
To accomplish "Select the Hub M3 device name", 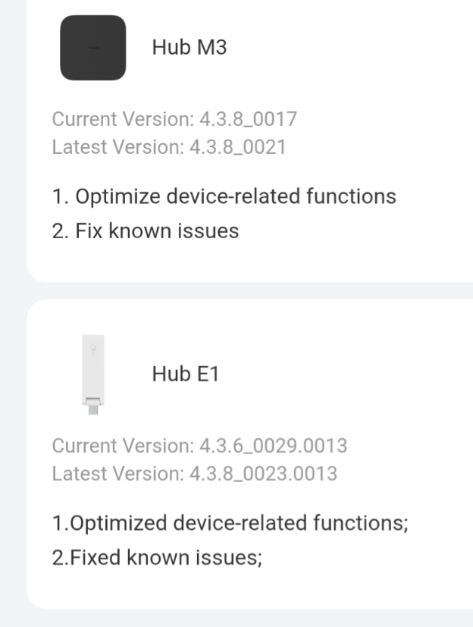I will point(189,48).
